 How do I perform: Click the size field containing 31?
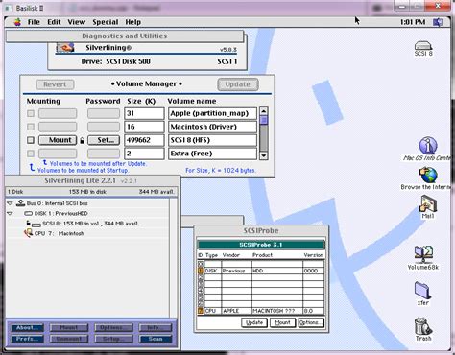[x=144, y=113]
